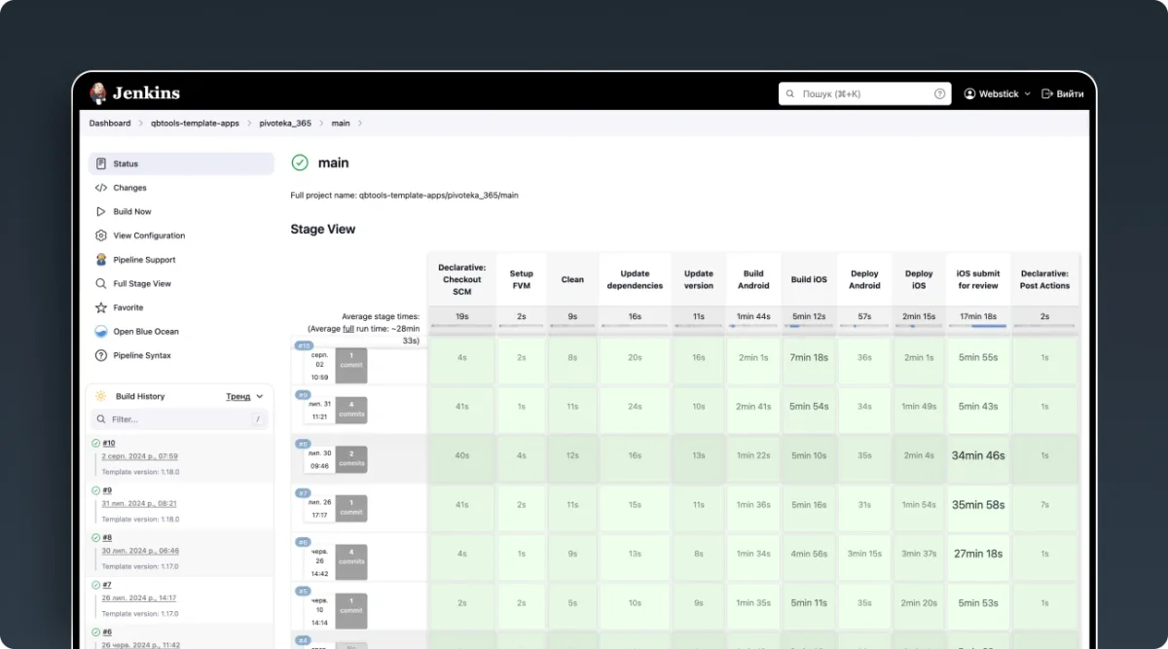Open the Тренд trend link
The image size is (1168, 649).
(238, 397)
